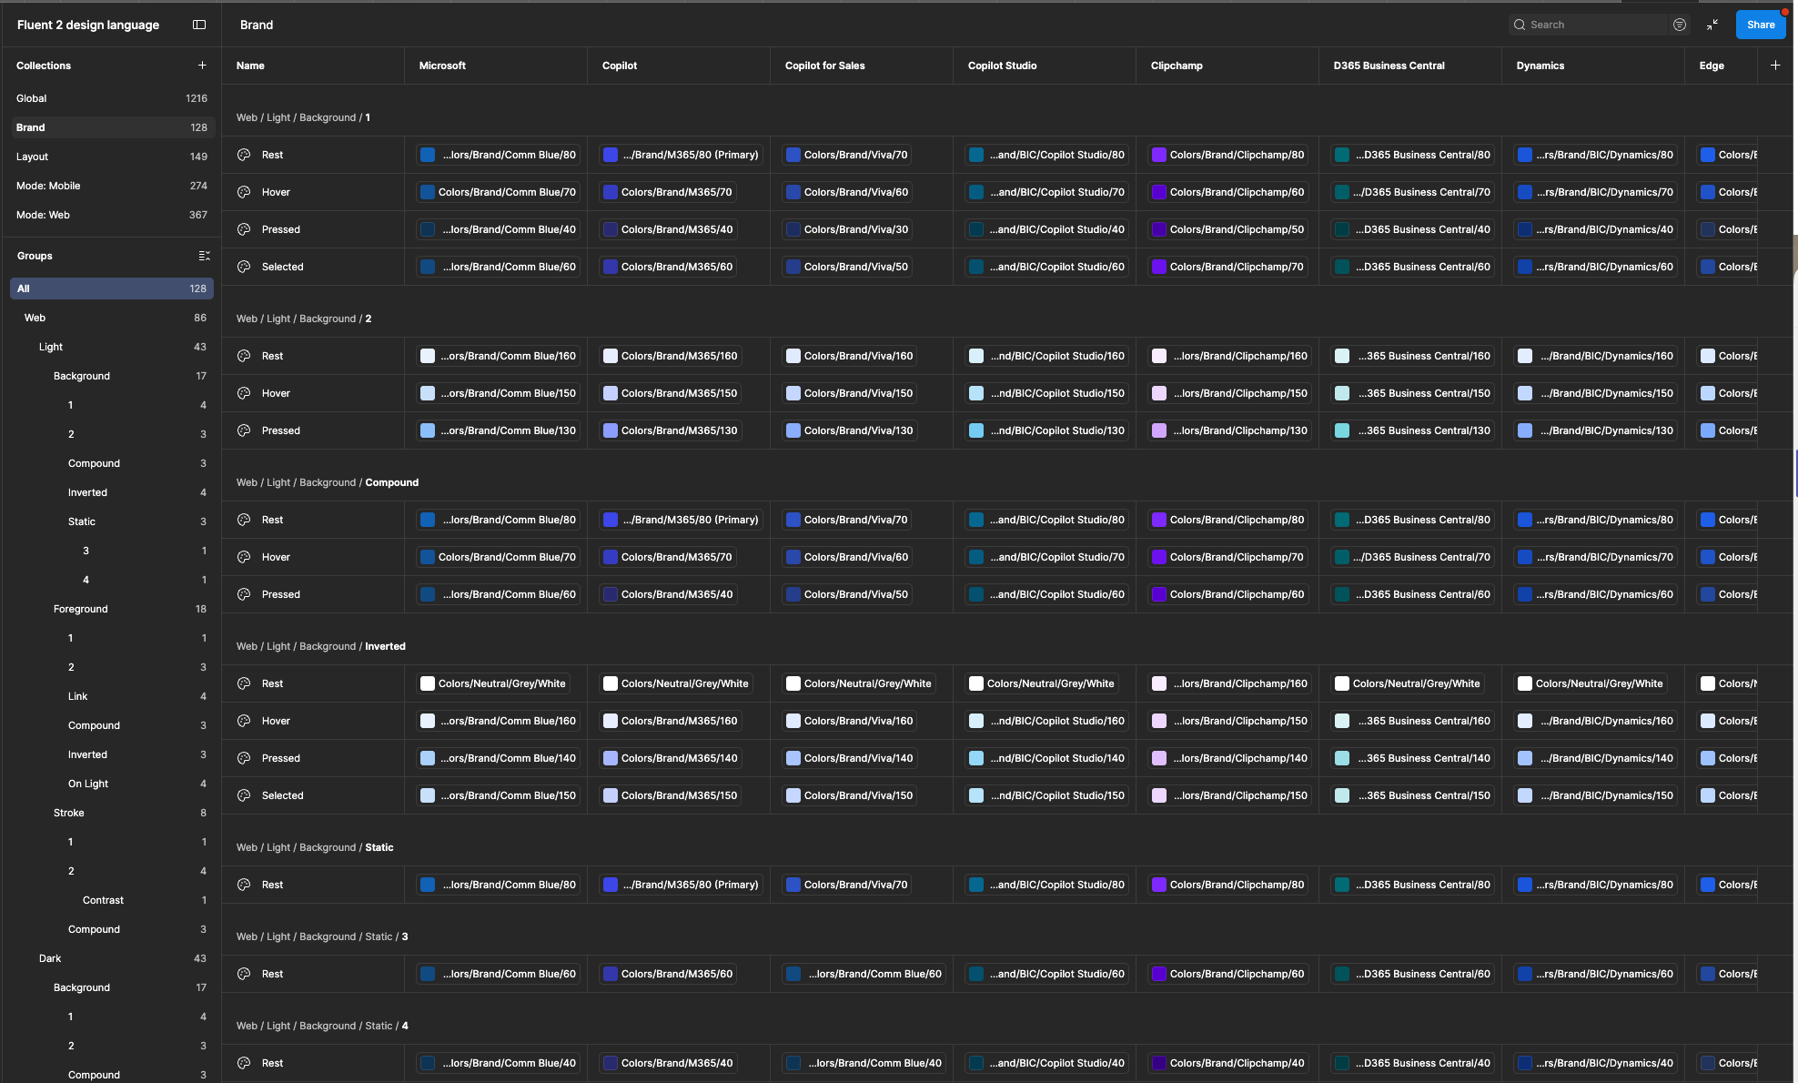Click color type icon of Background 1 Rest row
The height and width of the screenshot is (1083, 1798).
pyautogui.click(x=244, y=155)
